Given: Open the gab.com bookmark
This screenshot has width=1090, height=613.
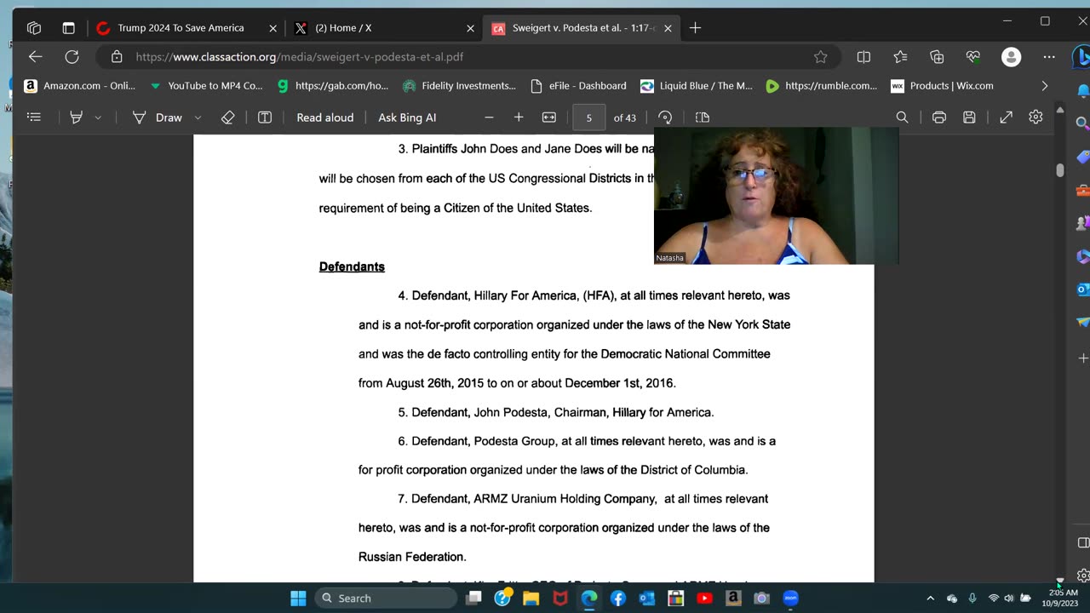Looking at the screenshot, I should pos(333,86).
